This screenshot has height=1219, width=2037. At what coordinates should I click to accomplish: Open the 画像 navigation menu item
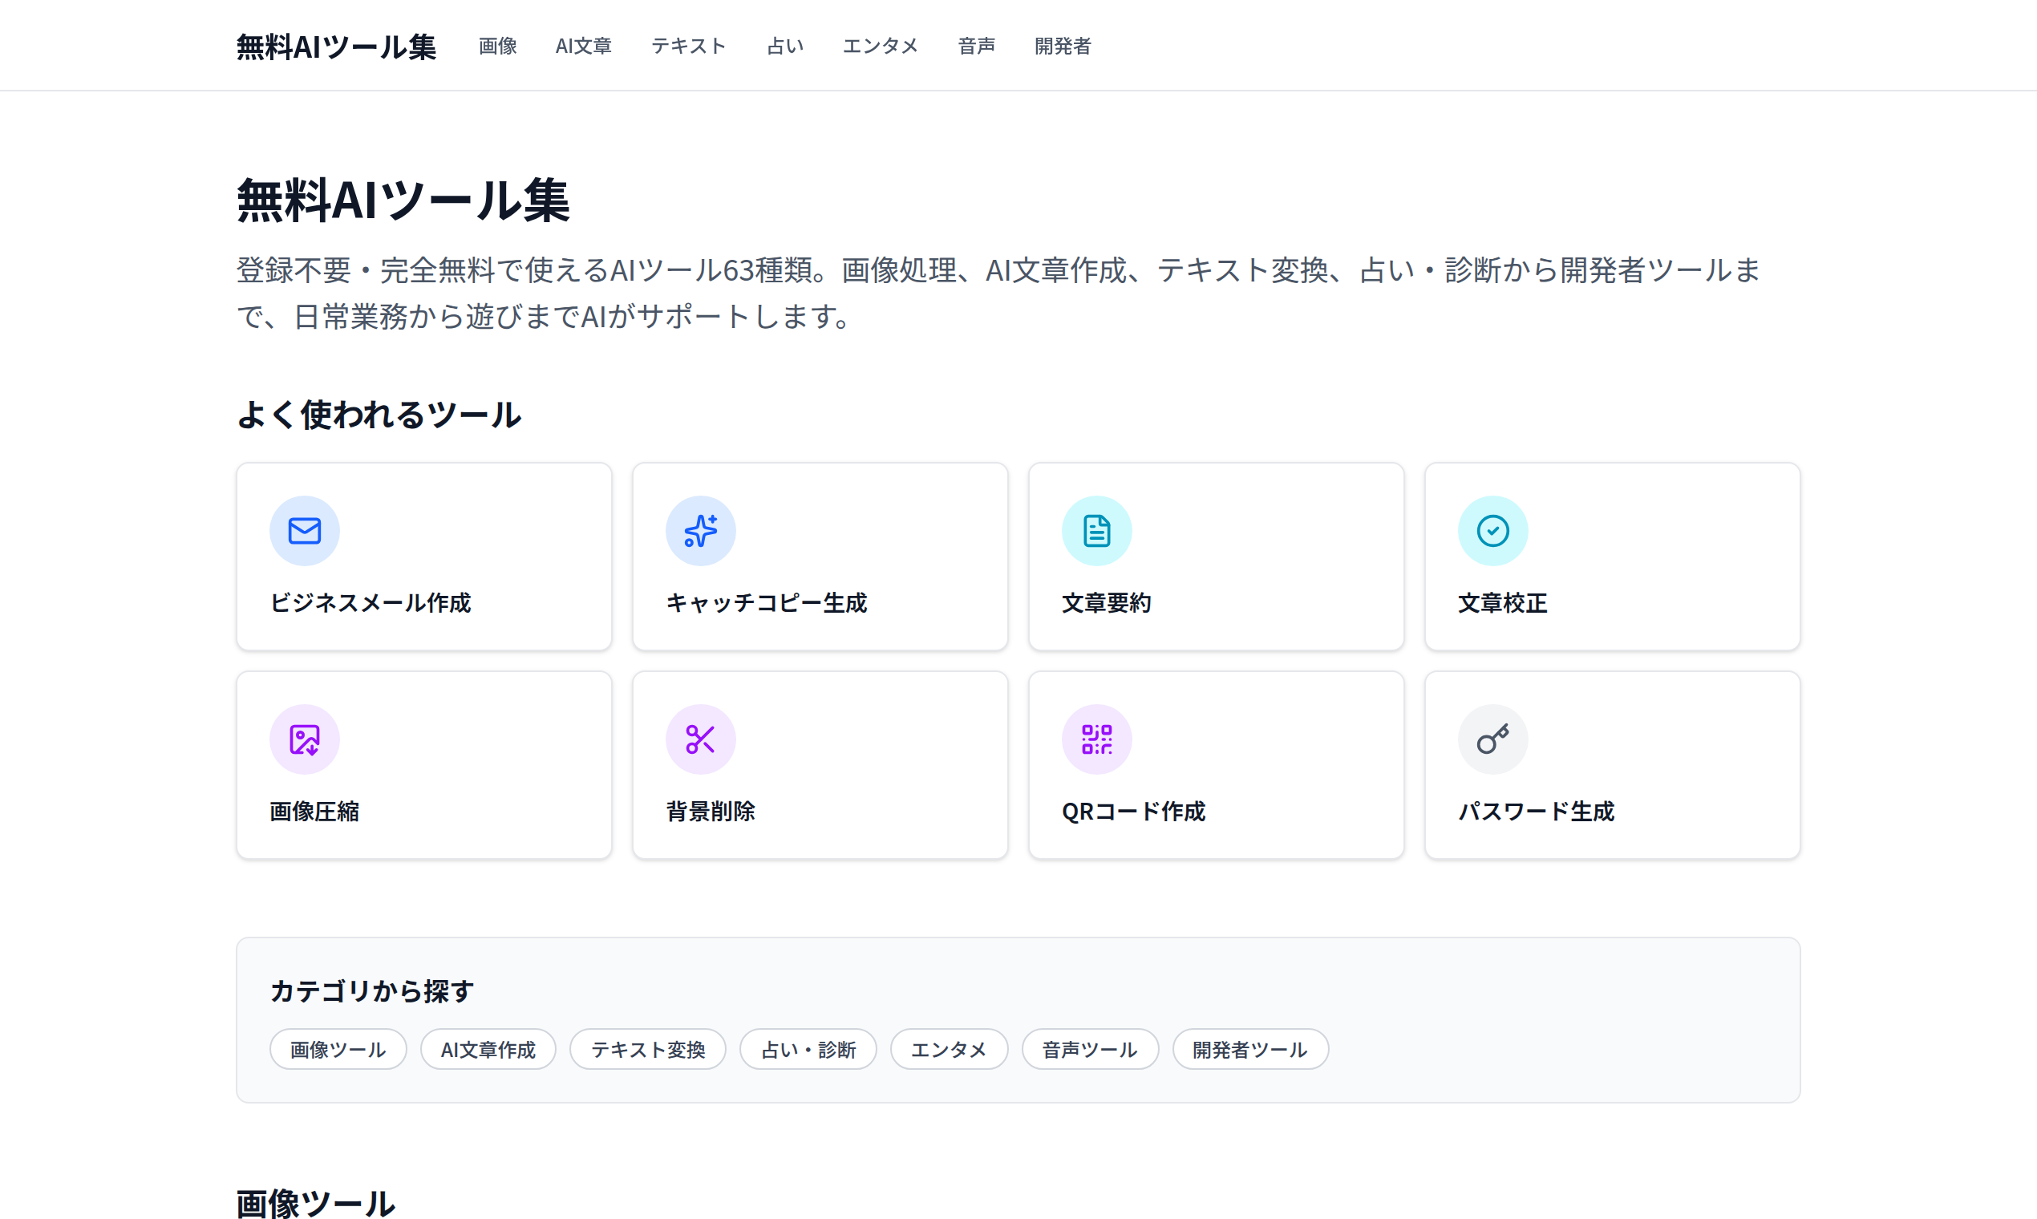point(497,46)
